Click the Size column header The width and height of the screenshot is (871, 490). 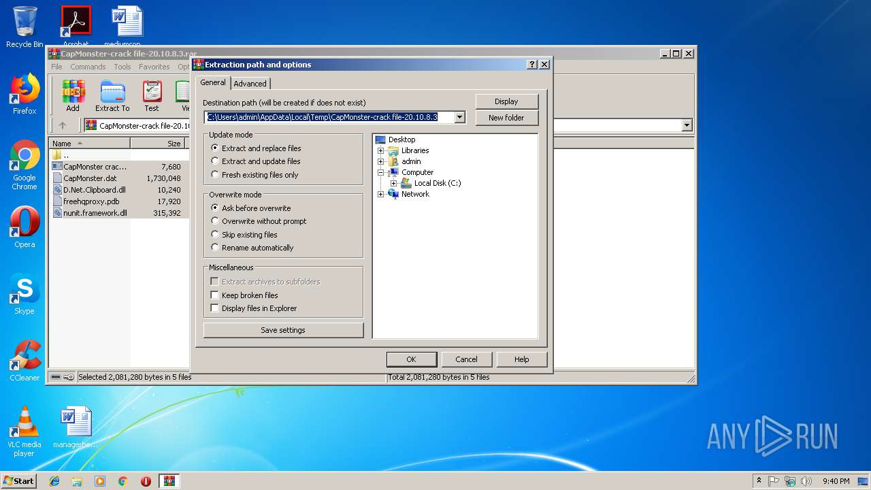click(x=159, y=144)
